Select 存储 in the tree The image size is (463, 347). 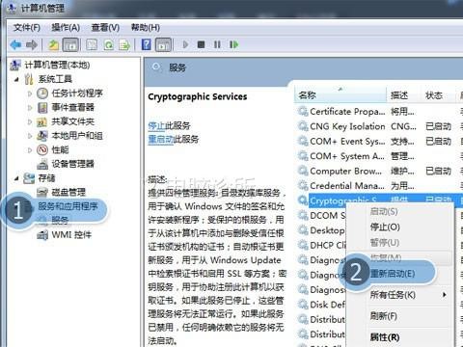click(x=46, y=178)
